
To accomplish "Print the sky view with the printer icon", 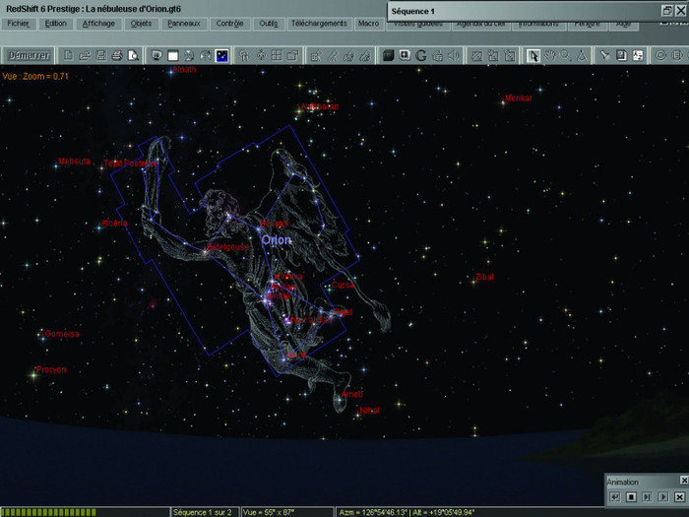I will (117, 56).
